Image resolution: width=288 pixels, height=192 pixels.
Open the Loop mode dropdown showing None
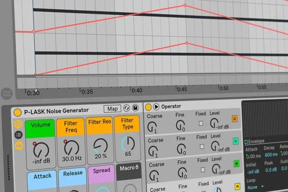[255, 188]
